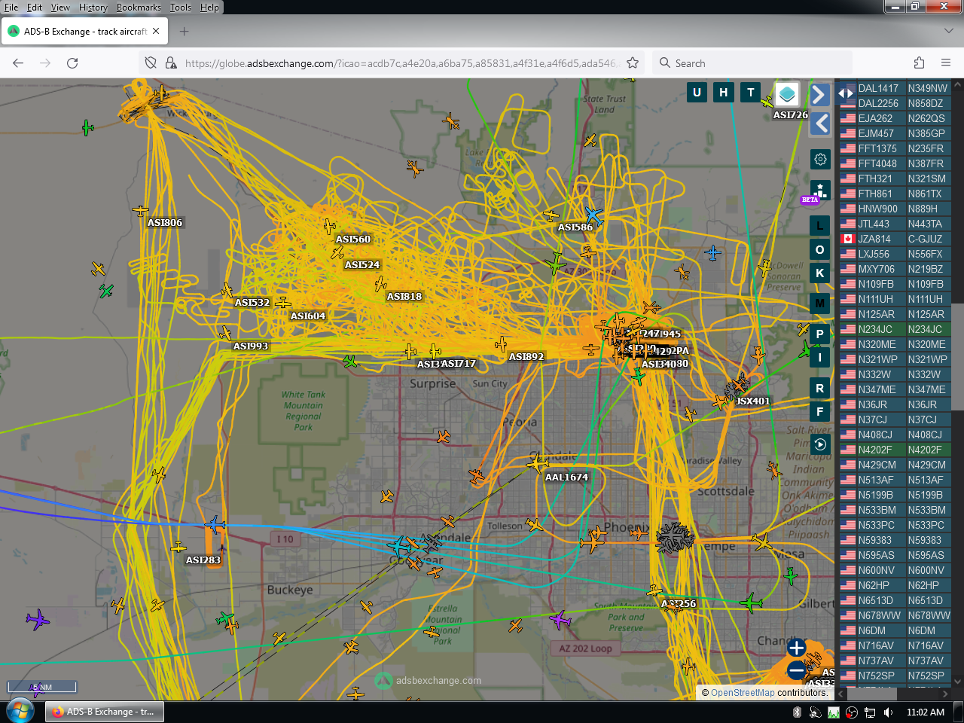
Task: Open the browser Extensions button
Action: click(x=919, y=63)
